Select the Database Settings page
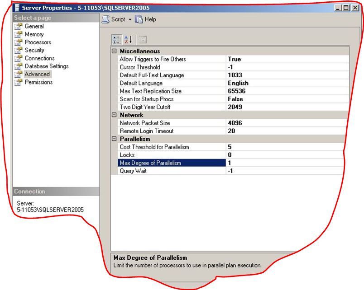 coord(45,66)
